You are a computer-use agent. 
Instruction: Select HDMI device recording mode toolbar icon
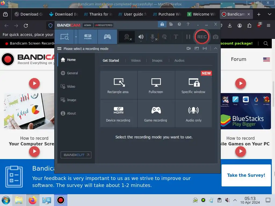[x=88, y=37]
